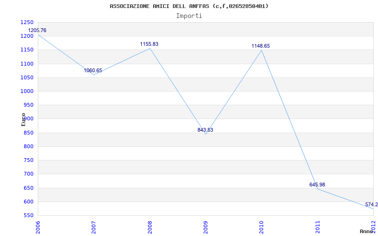Screen dimensions: 378x236
Task: Select the 1155.83 data label
Action: pyautogui.click(x=149, y=44)
